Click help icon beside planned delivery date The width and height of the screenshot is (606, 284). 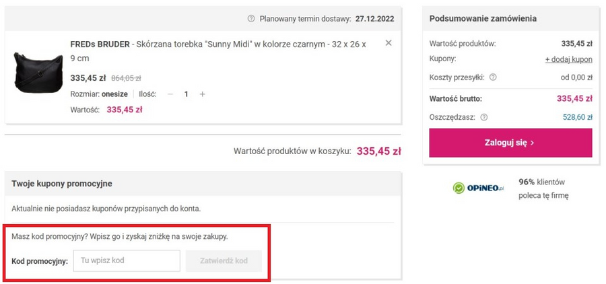pos(251,18)
